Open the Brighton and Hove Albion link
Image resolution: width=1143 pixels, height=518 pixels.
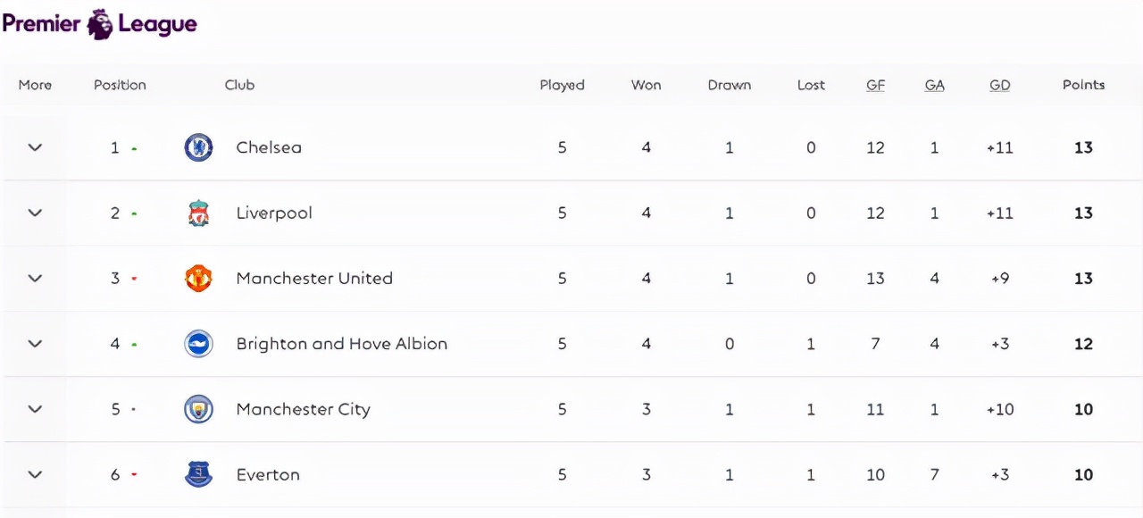pyautogui.click(x=342, y=344)
